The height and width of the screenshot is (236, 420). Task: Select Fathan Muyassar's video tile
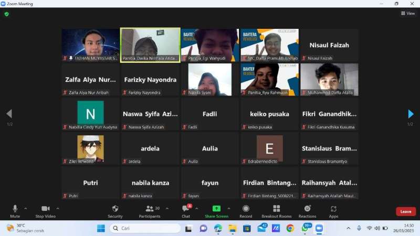tap(90, 45)
